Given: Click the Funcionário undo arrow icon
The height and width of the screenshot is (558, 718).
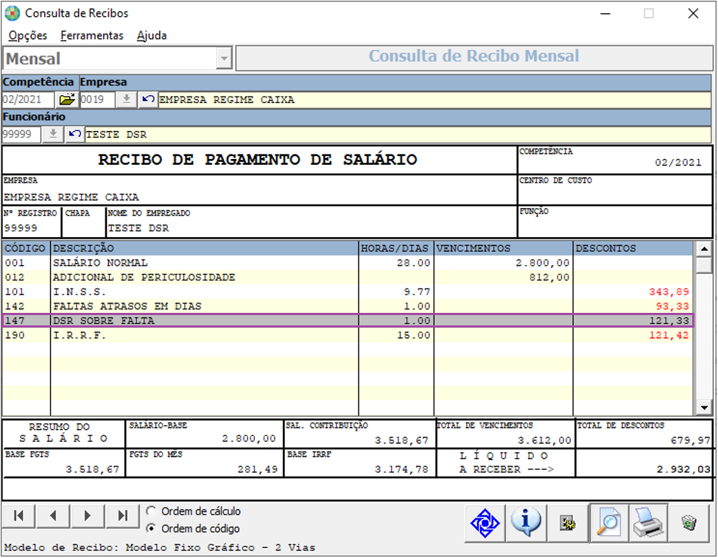Looking at the screenshot, I should tap(74, 134).
